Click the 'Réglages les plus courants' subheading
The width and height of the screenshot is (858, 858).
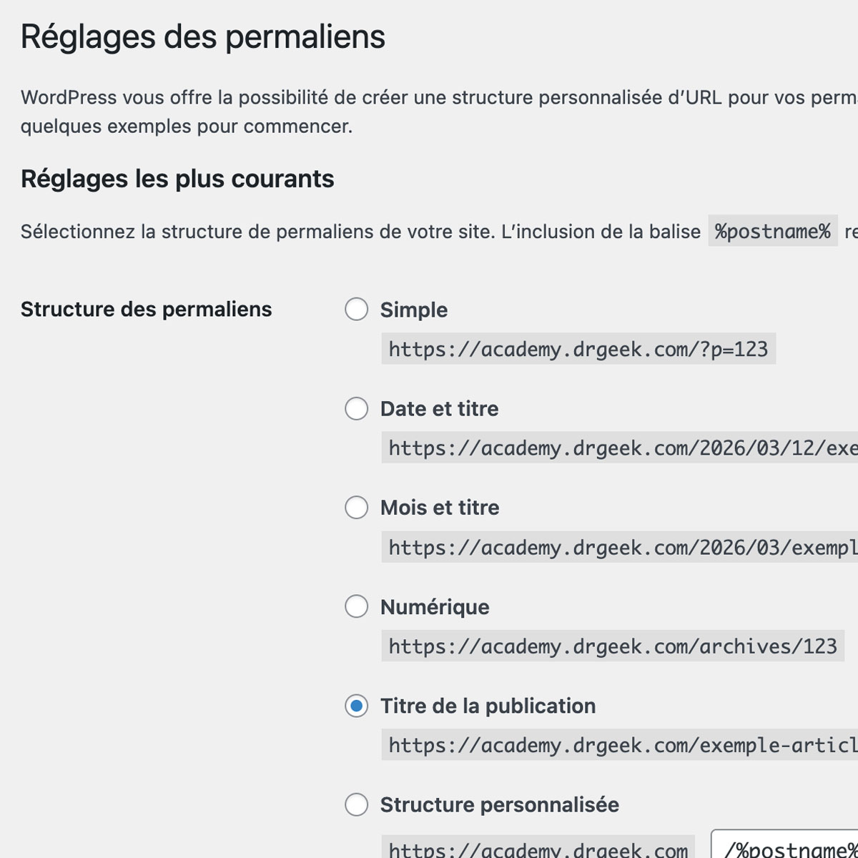point(177,178)
